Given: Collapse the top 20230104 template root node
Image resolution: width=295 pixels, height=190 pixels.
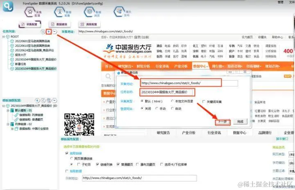Looking at the screenshot, I should [4, 106].
